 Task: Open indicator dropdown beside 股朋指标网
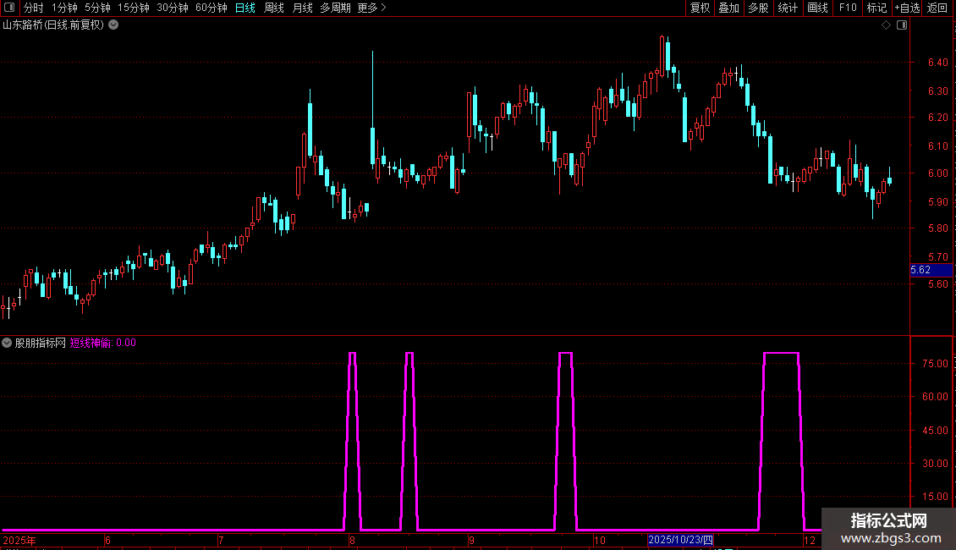pyautogui.click(x=7, y=343)
